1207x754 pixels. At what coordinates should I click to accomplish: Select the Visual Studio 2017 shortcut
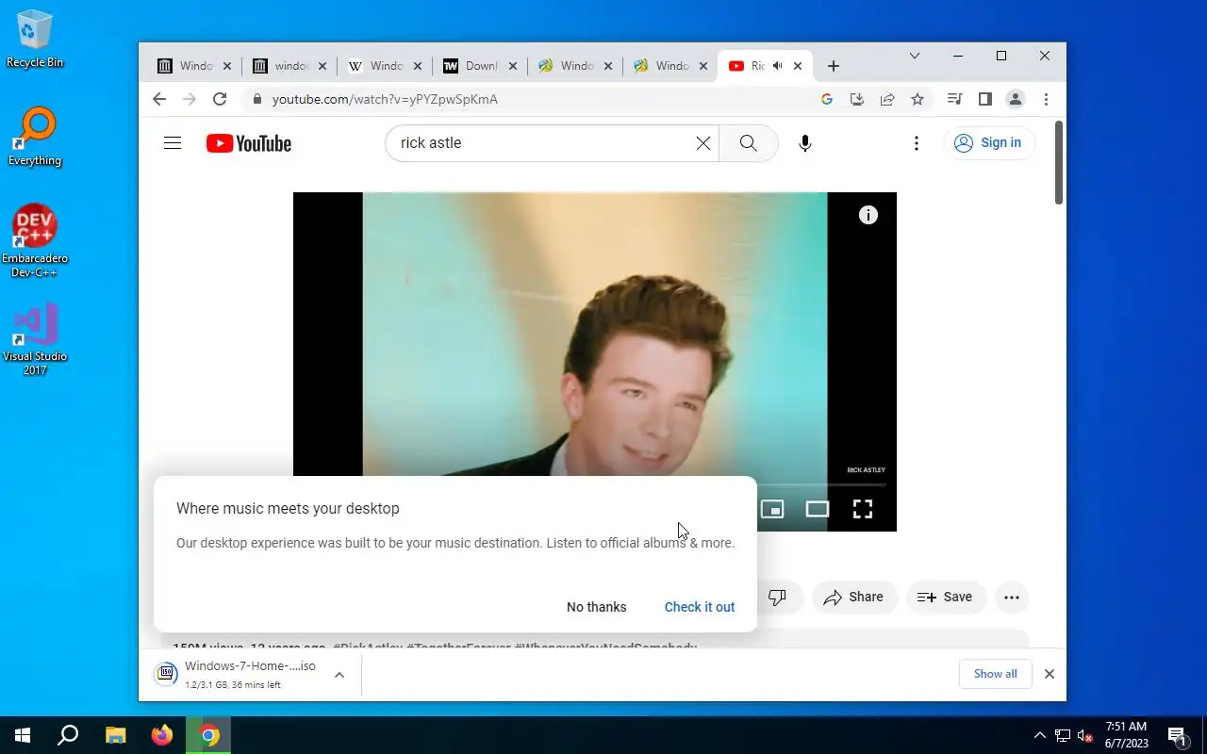tap(35, 339)
